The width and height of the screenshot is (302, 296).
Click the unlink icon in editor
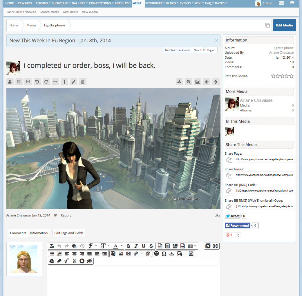coord(148,254)
